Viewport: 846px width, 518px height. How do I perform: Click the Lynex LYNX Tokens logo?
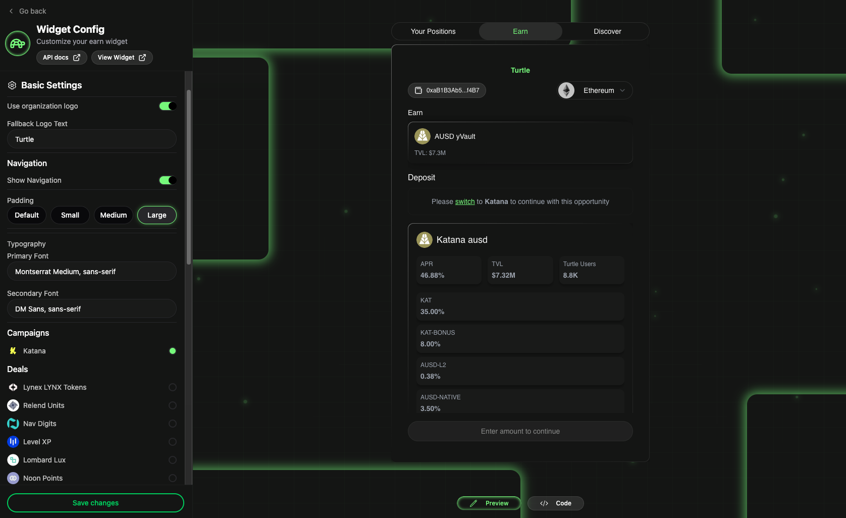tap(13, 387)
